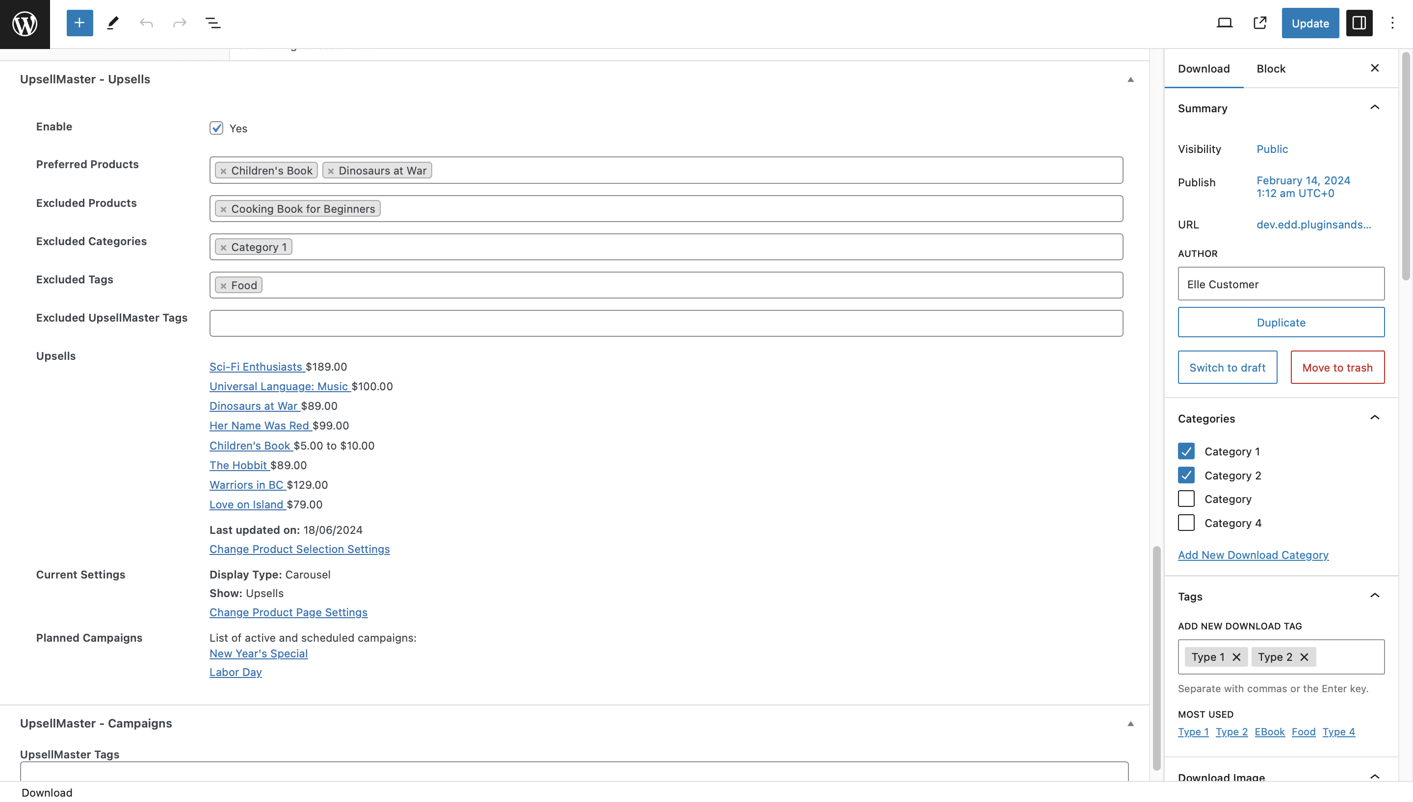The image size is (1413, 802).
Task: Click the Add New Download Tag field
Action: pos(1281,656)
